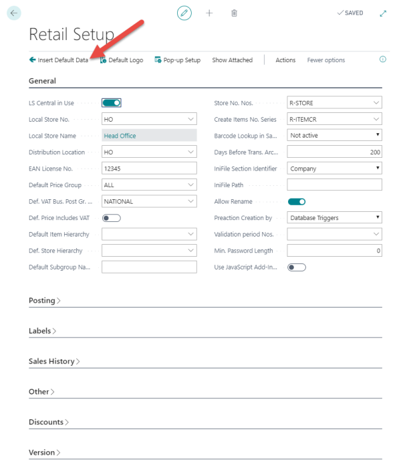
Task: Click the delete trash can icon
Action: (234, 13)
